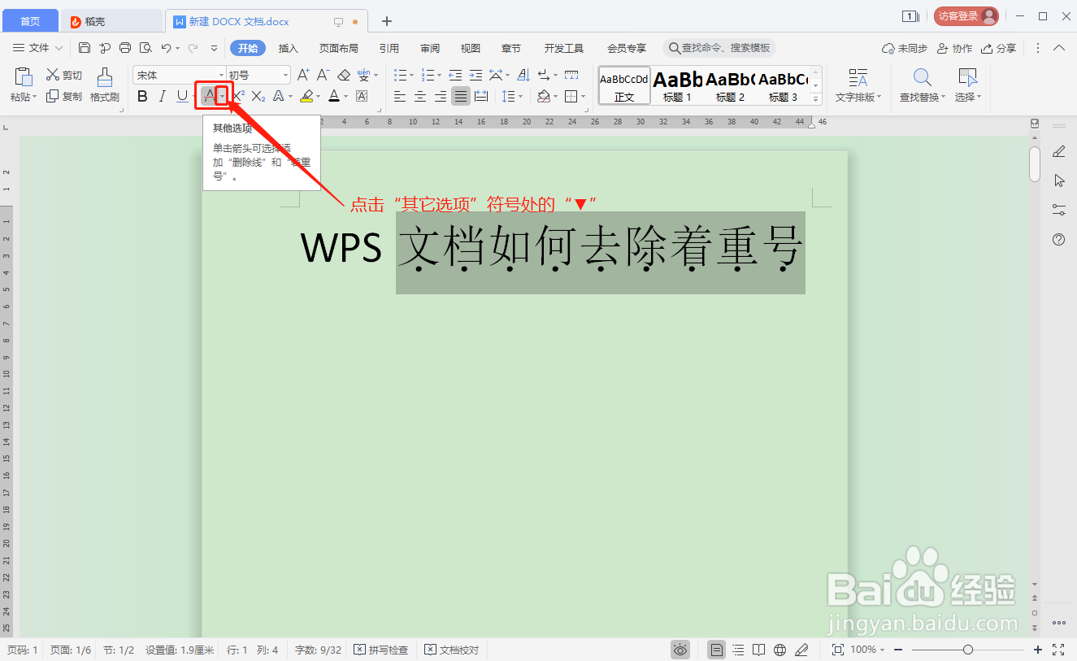Switch to the Review (审阅) tab
This screenshot has height=661, width=1077.
(430, 48)
